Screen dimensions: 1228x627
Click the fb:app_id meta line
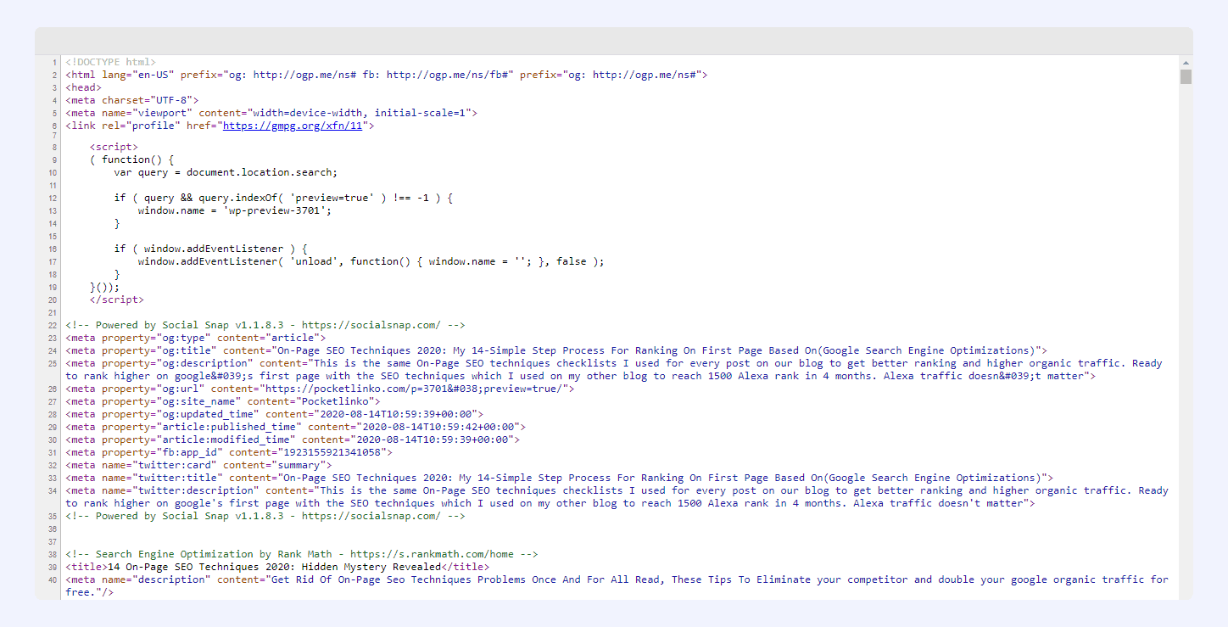tap(229, 452)
